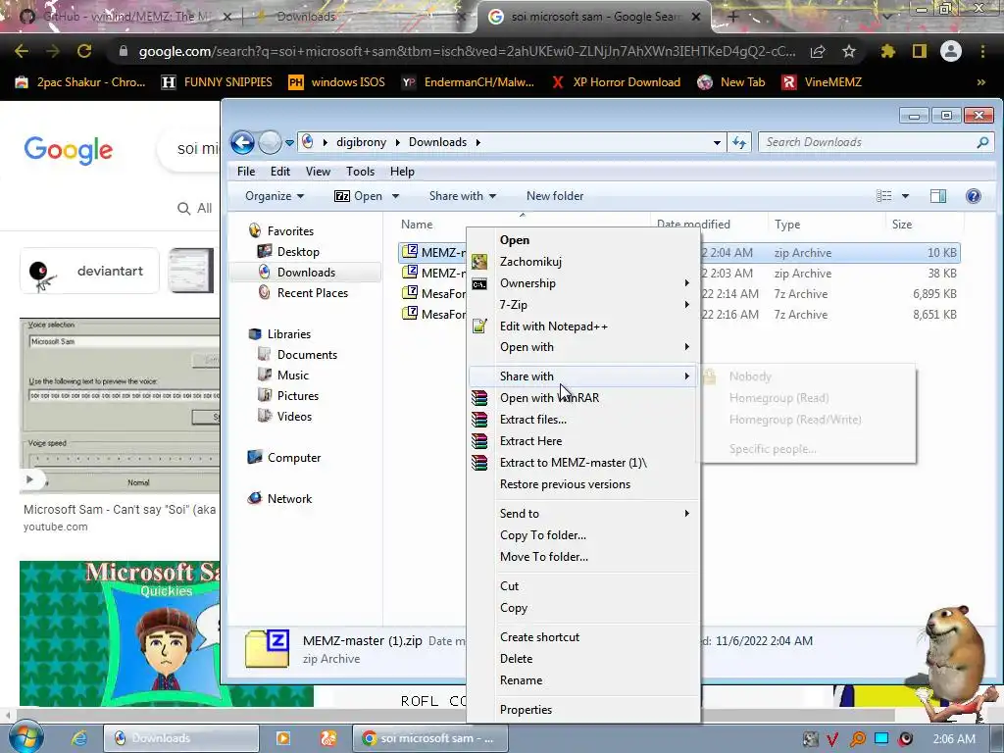
Task: Launch Internet Explorer from taskbar
Action: click(x=79, y=738)
